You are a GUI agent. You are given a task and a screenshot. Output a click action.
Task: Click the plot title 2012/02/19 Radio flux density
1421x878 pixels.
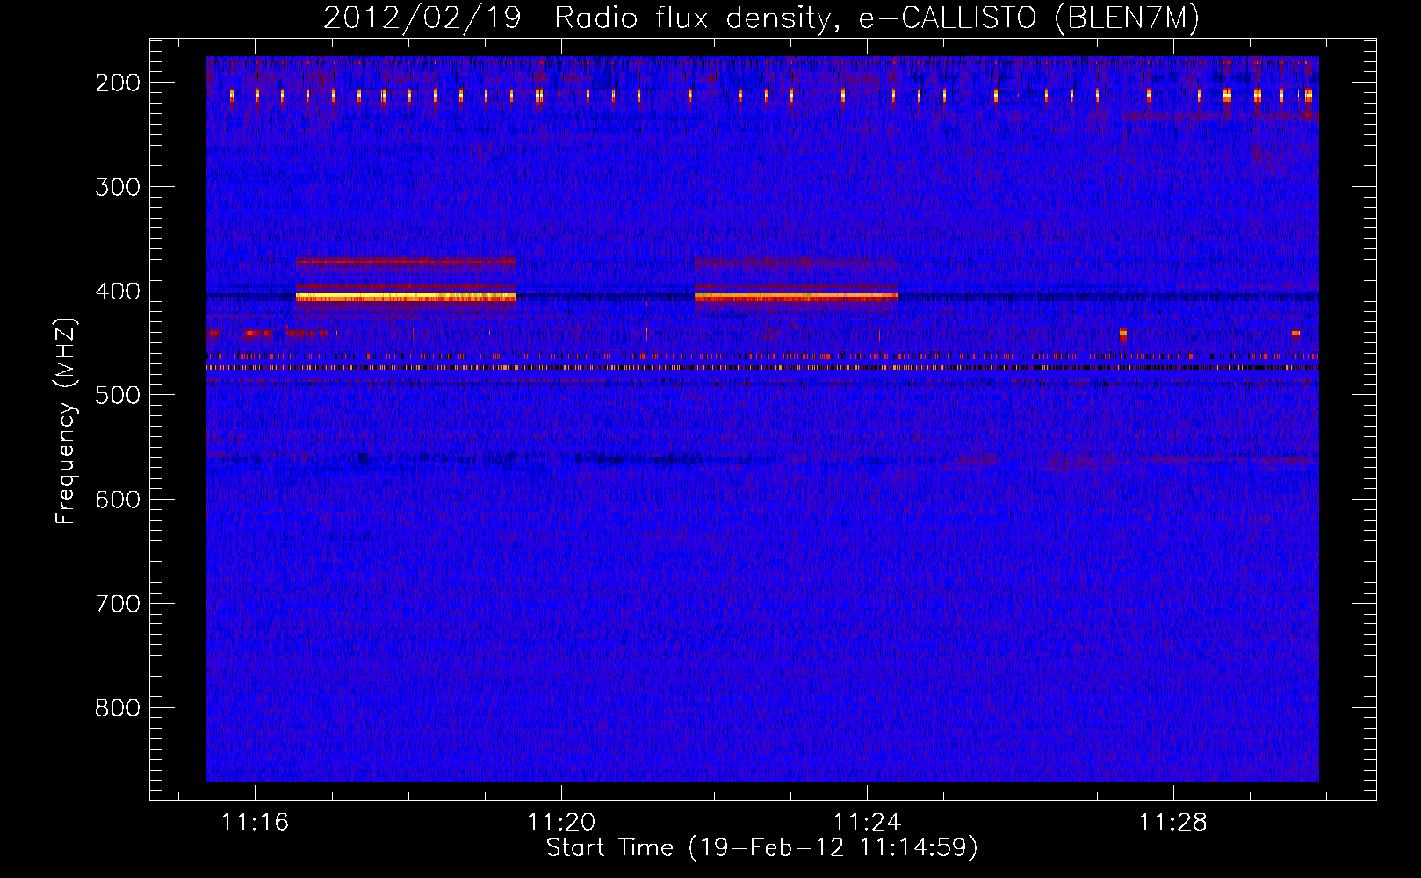[x=761, y=18]
